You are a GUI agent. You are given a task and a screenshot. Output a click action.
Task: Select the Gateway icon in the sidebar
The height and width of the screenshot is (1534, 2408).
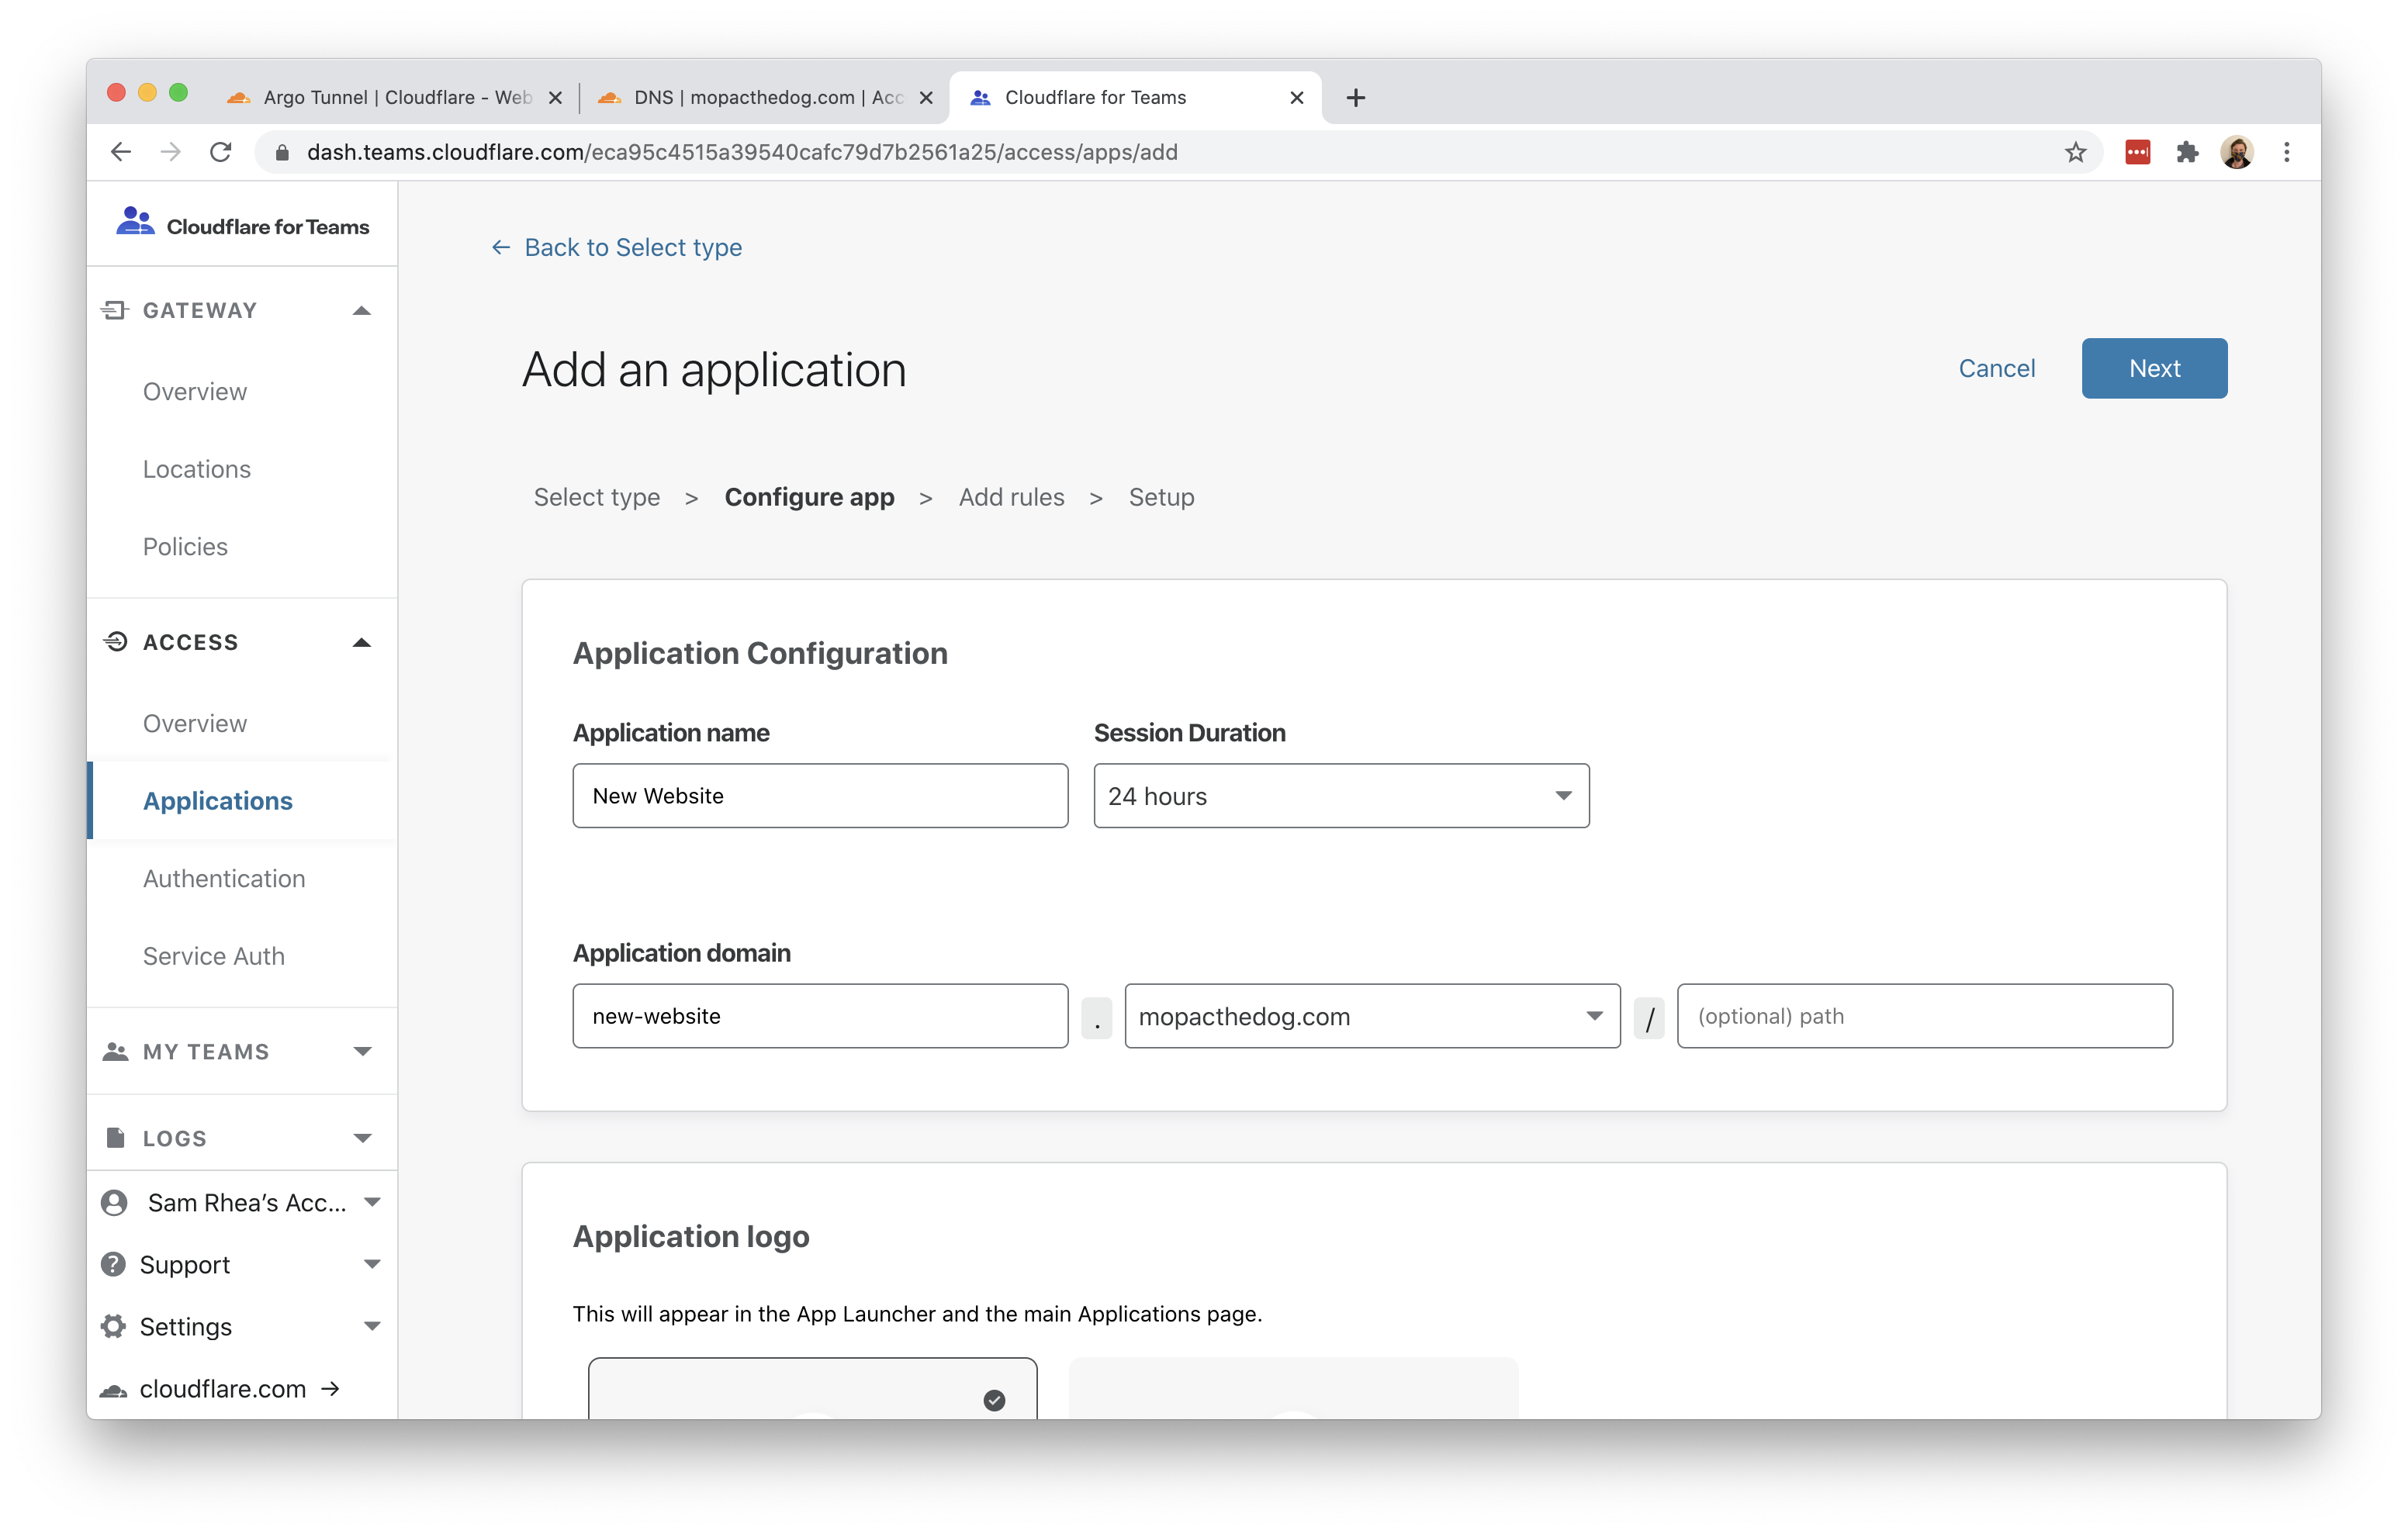pyautogui.click(x=115, y=310)
